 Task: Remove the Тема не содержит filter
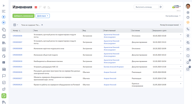click(42, 25)
